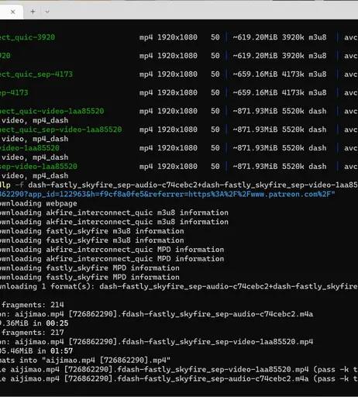The width and height of the screenshot is (358, 397).
Task: Select text 'ep-4173' format ID
Action: (14, 92)
